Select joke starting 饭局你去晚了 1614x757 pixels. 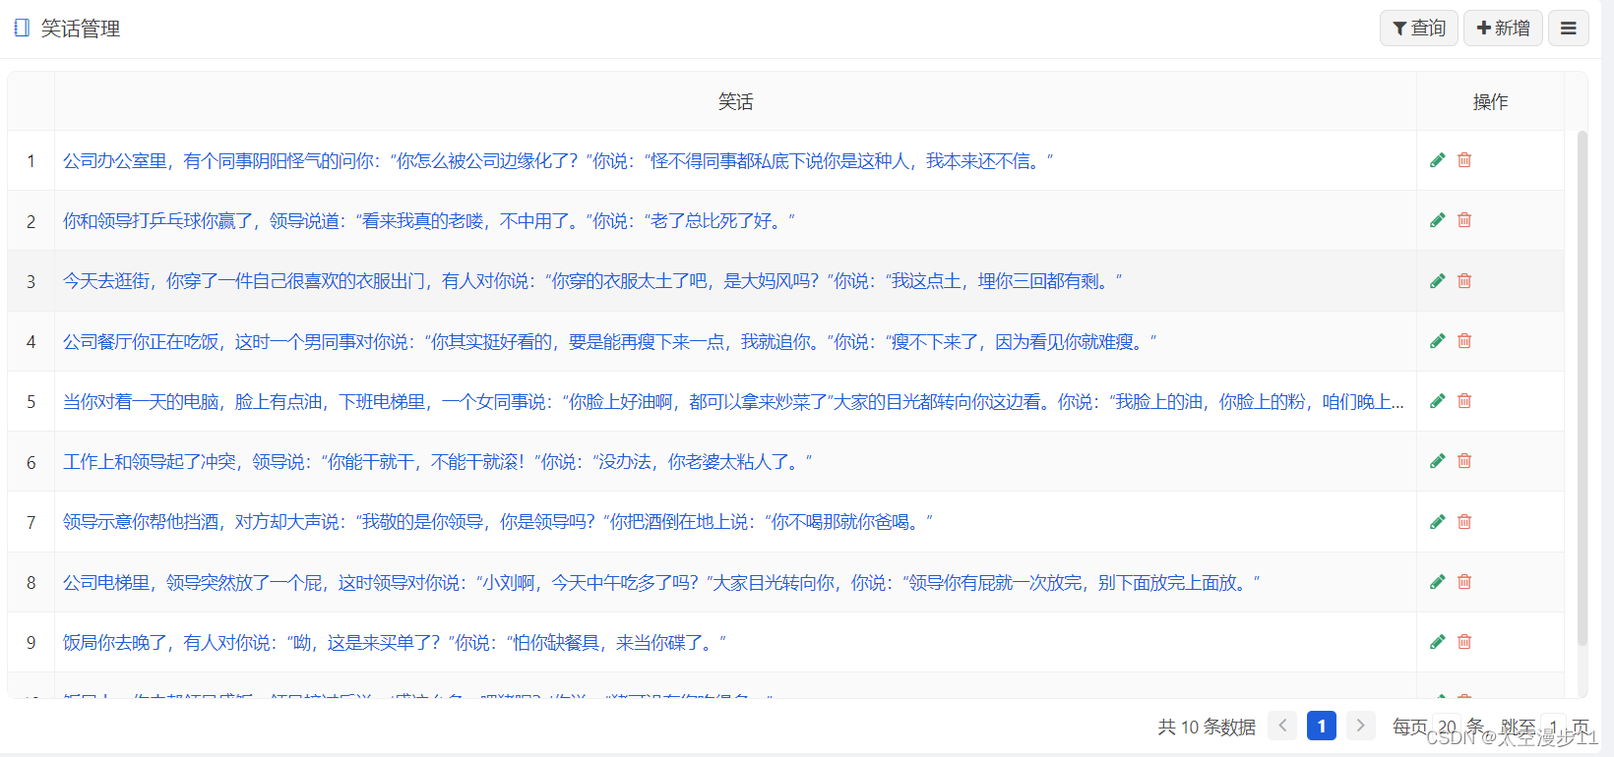394,642
